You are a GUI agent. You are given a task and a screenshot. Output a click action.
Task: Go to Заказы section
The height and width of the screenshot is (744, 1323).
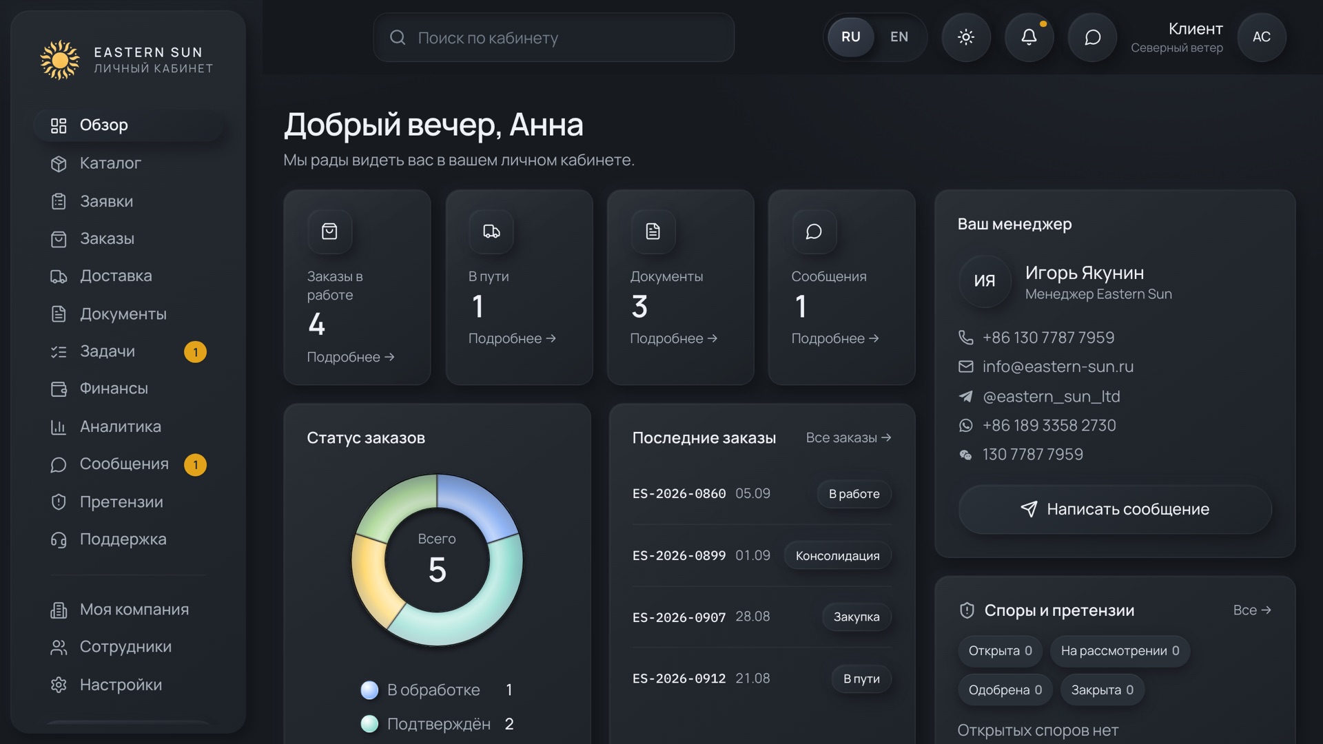(129, 239)
